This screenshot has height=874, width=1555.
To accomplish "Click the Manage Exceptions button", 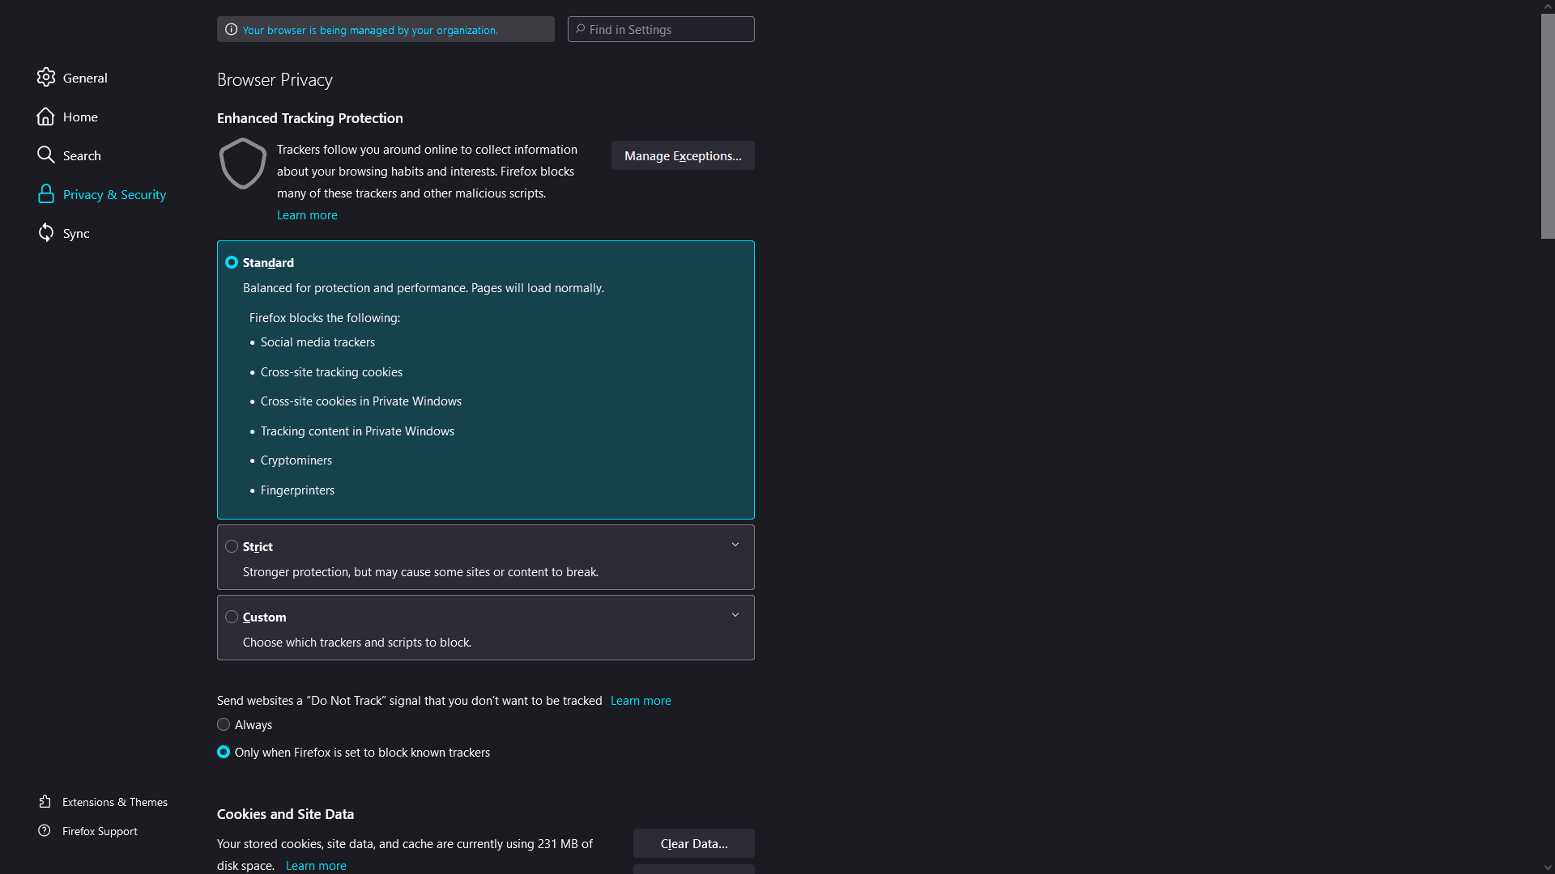I will pos(683,155).
